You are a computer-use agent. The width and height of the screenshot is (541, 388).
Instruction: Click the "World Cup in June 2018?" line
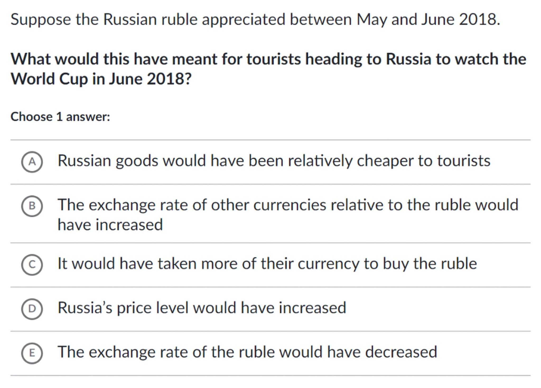coord(101,79)
